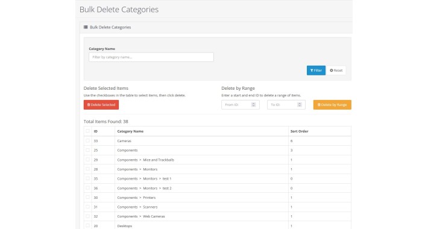428x229 pixels.
Task: Click the orange Delete by Range button
Action: (x=332, y=105)
